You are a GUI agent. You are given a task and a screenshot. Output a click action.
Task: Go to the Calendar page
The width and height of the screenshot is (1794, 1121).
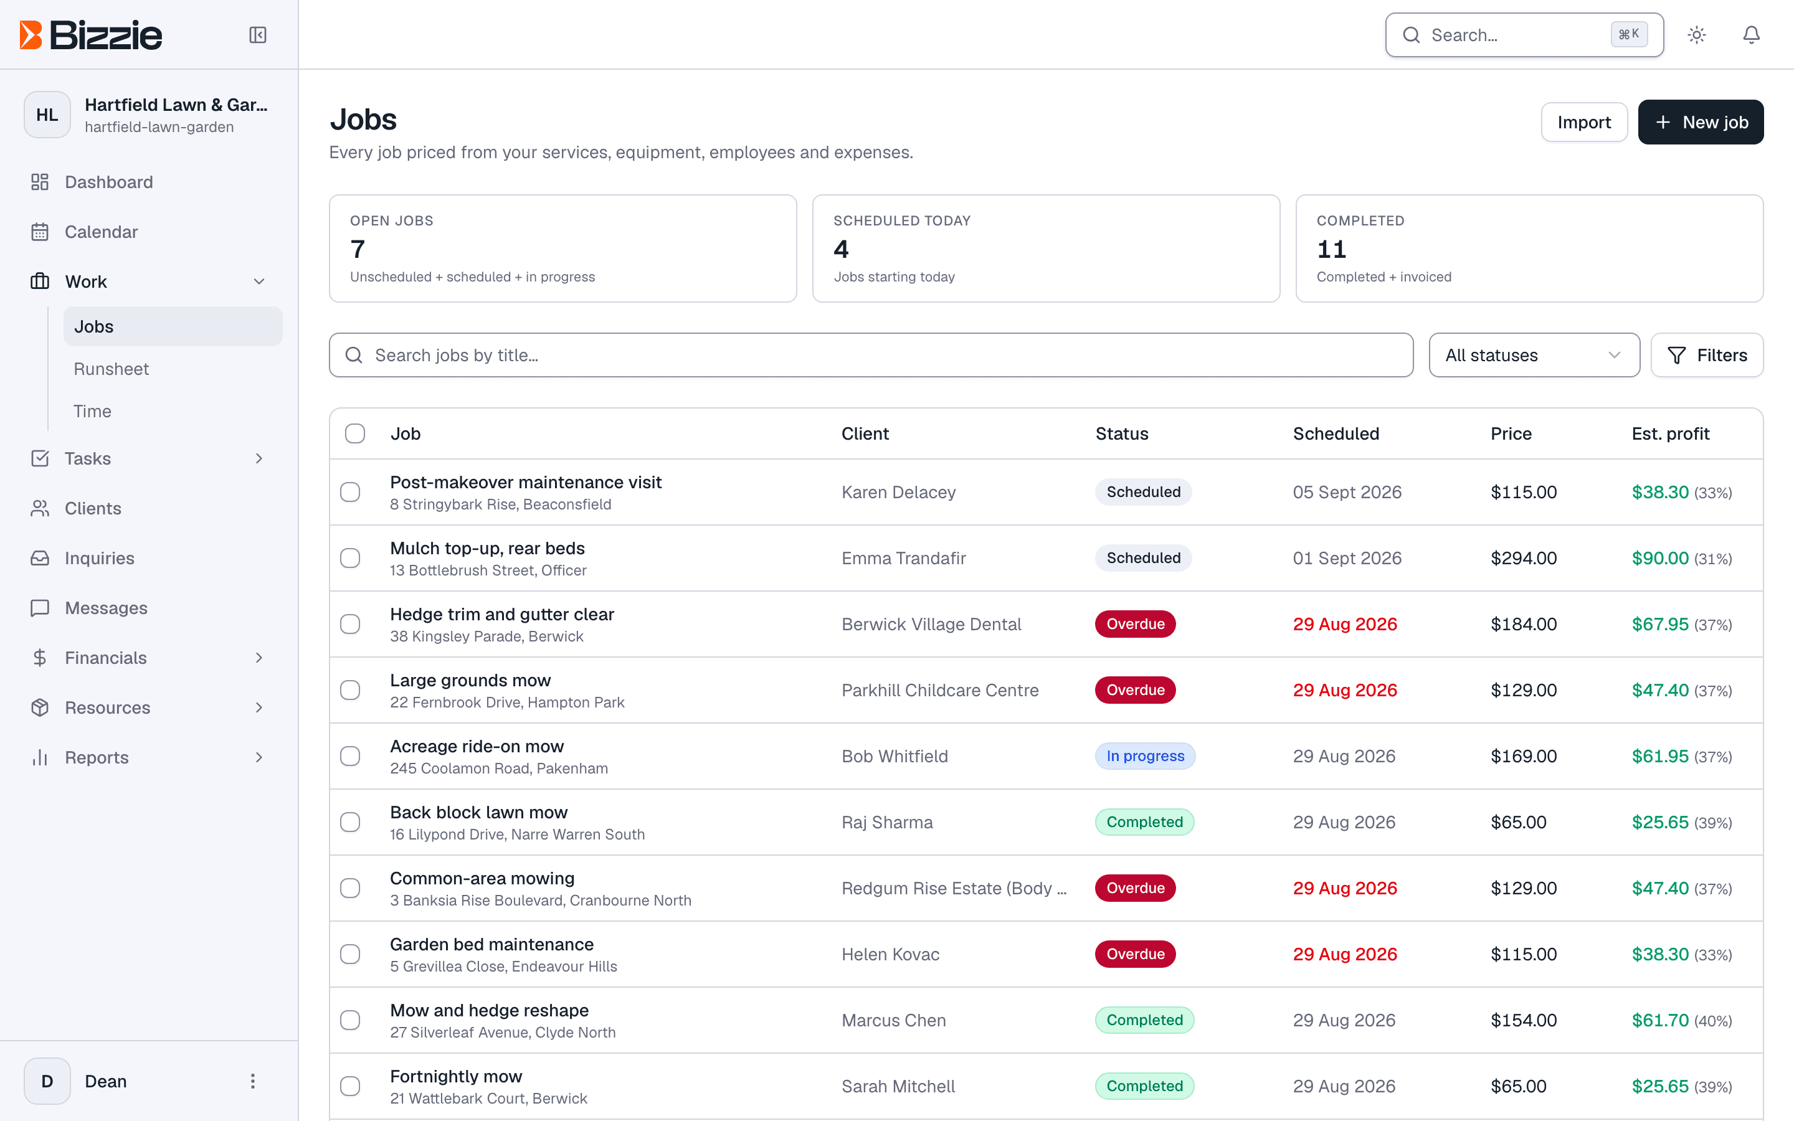149,232
